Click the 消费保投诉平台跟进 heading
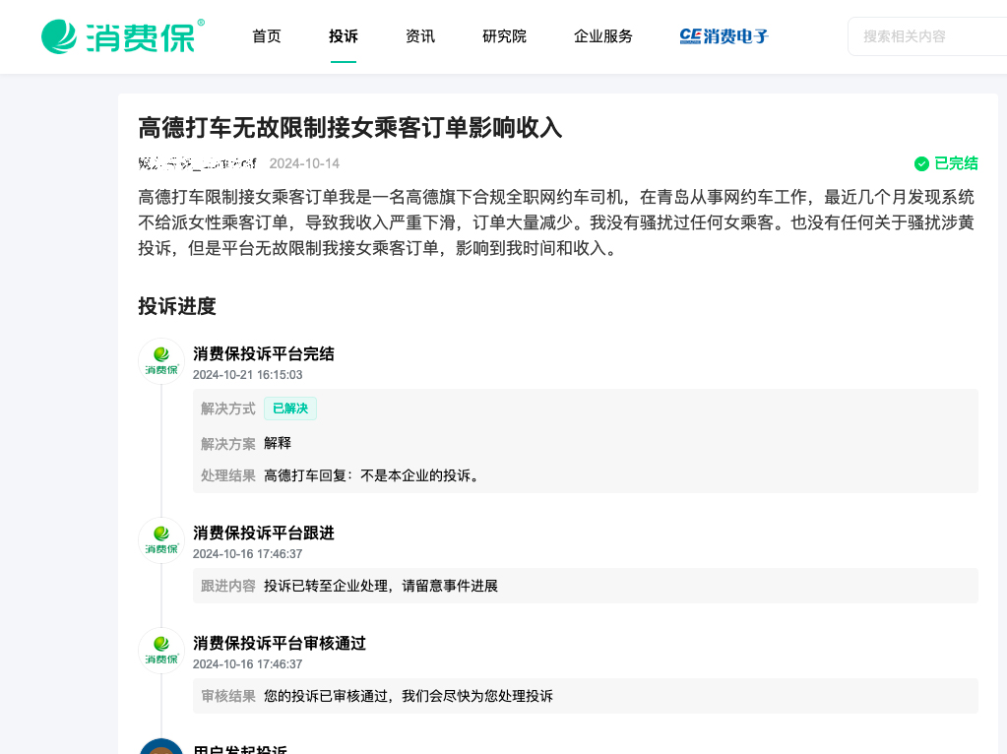Screen dimensions: 1007x754 (264, 534)
